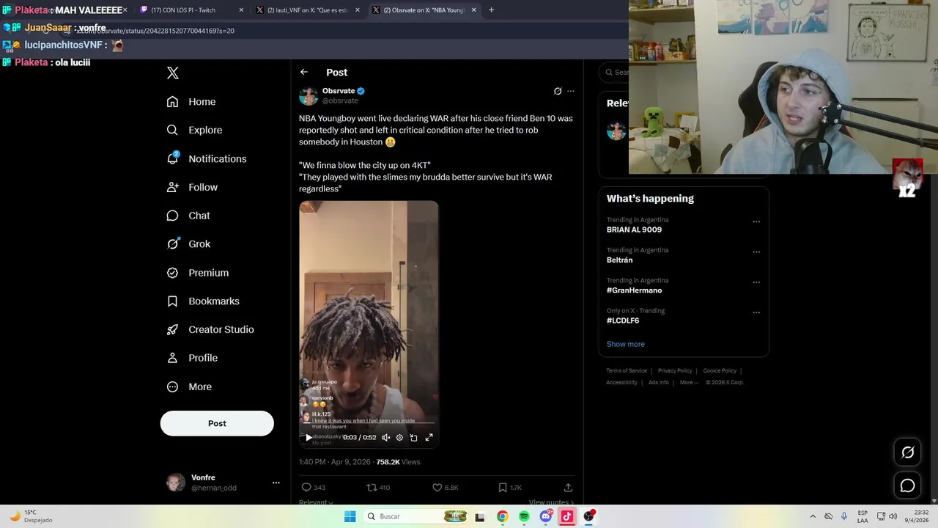Image resolution: width=938 pixels, height=528 pixels.
Task: Open the Explore page
Action: tap(194, 130)
